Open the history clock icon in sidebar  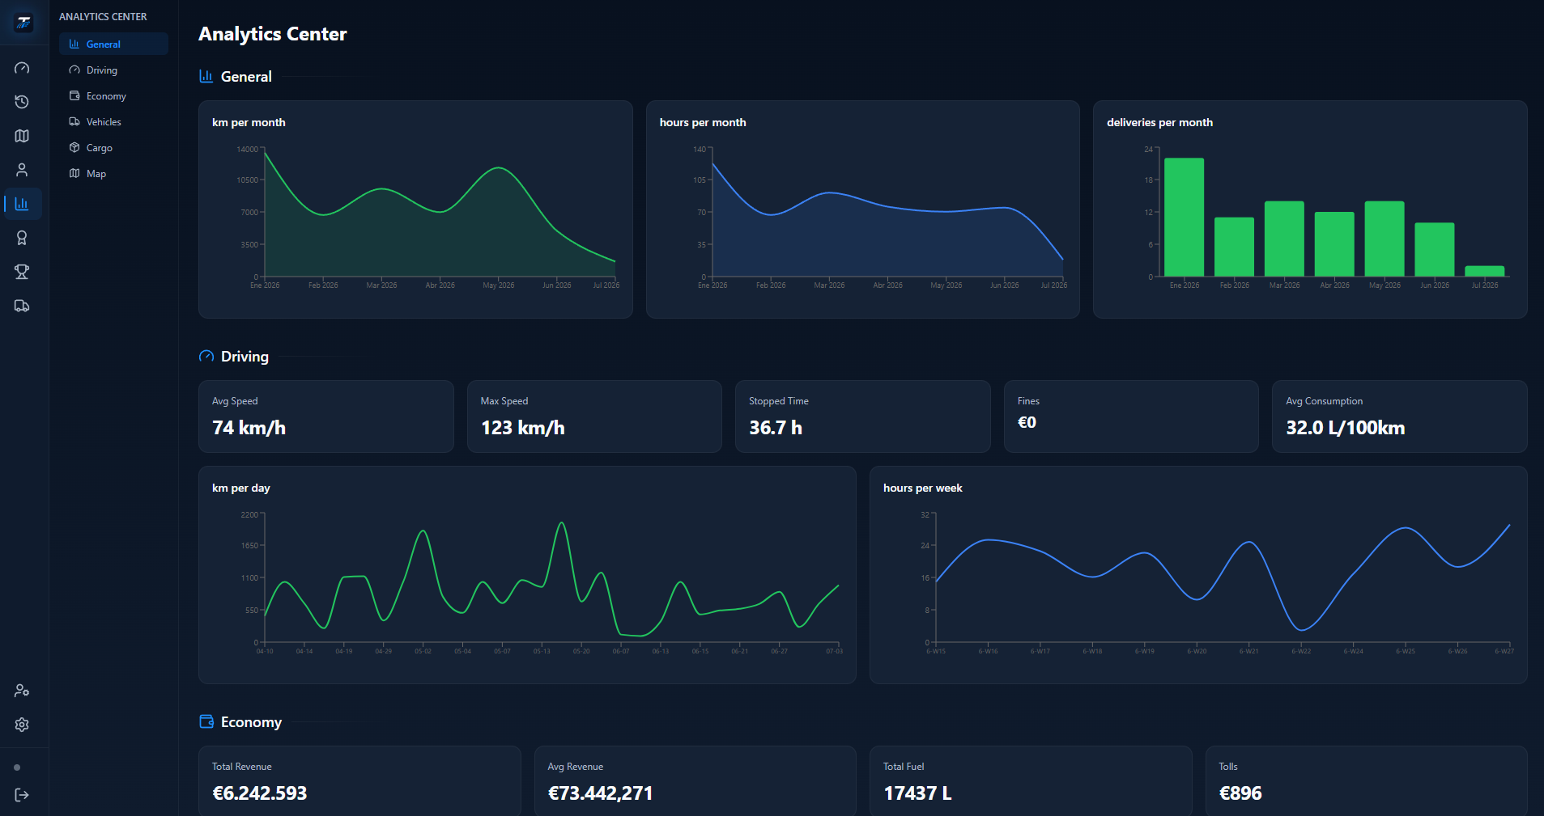(22, 102)
